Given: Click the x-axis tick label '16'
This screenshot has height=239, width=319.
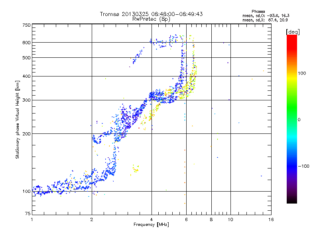Looking at the screenshot, I should pos(271,219).
